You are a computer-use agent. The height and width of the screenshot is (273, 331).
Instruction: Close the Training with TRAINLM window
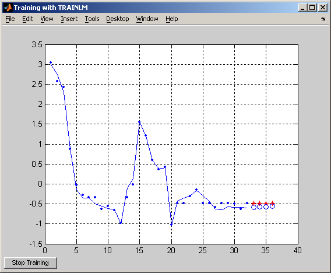pos(323,8)
